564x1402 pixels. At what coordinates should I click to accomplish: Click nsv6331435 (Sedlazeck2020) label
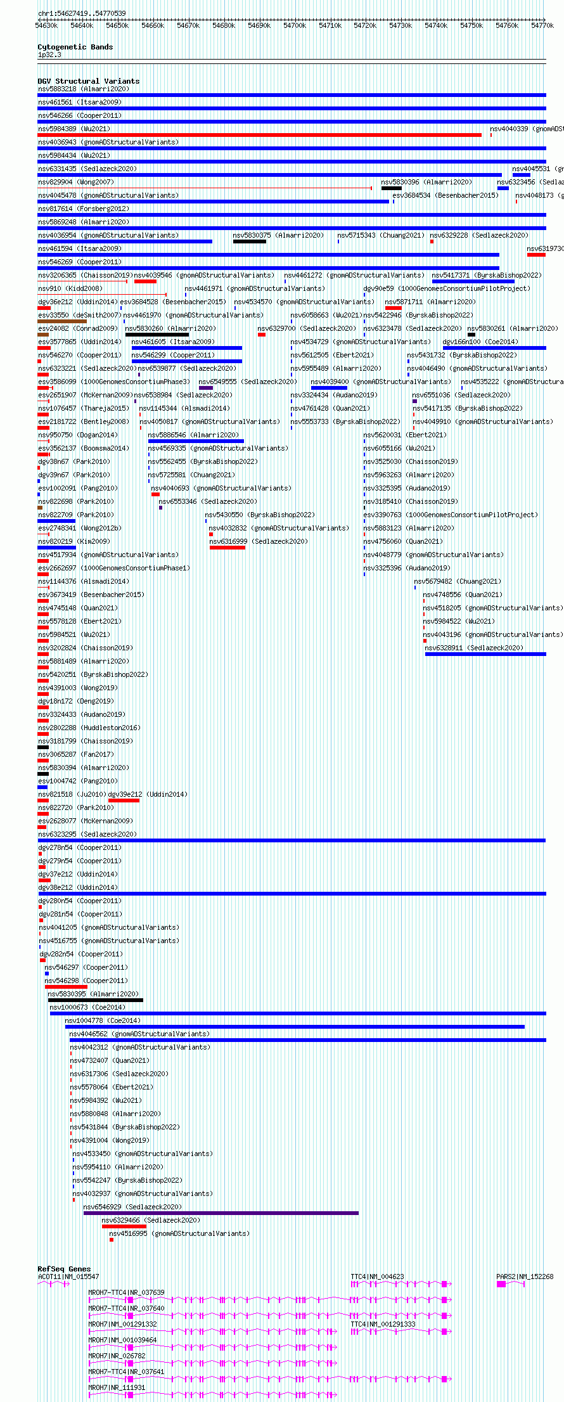coord(87,169)
